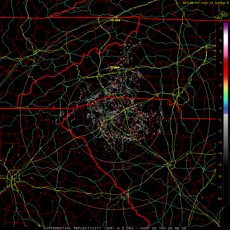The width and height of the screenshot is (230, 230).
Task: Click the 5 value on color scale
Action: click(221, 51)
